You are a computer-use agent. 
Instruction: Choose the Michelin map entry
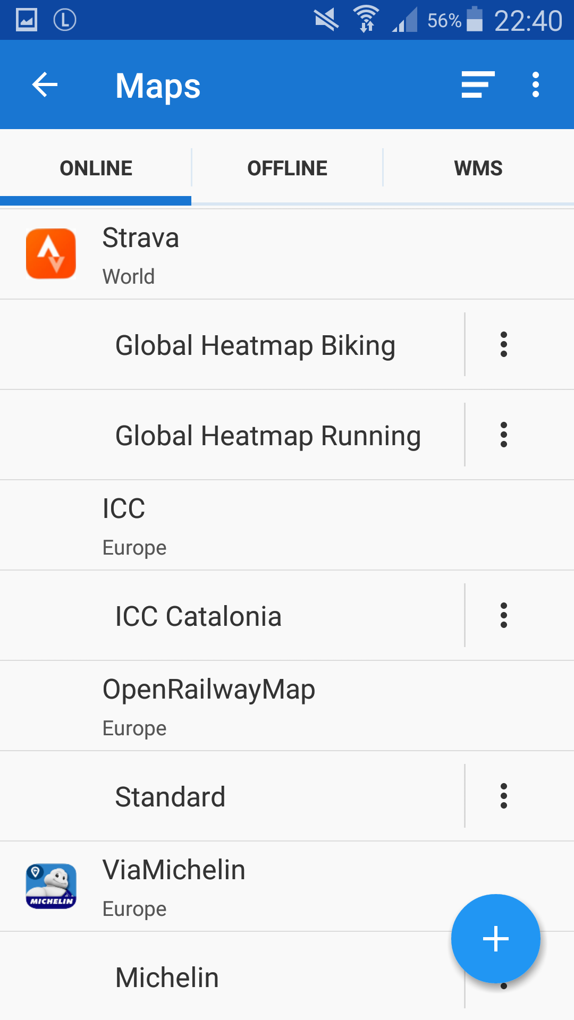(167, 977)
